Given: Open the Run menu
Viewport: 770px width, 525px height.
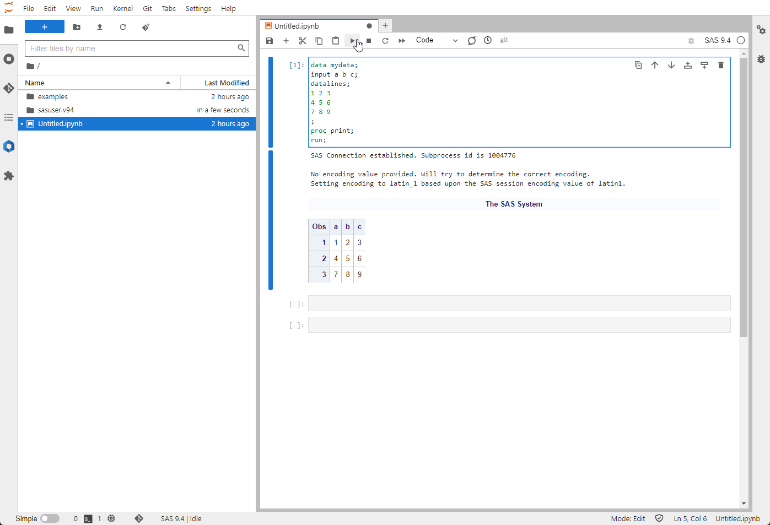Looking at the screenshot, I should (x=97, y=8).
